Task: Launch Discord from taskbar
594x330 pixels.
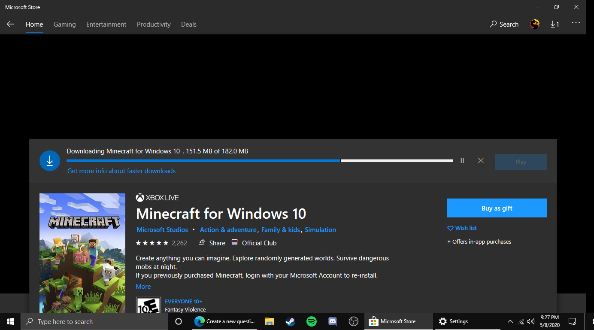Action: point(333,321)
